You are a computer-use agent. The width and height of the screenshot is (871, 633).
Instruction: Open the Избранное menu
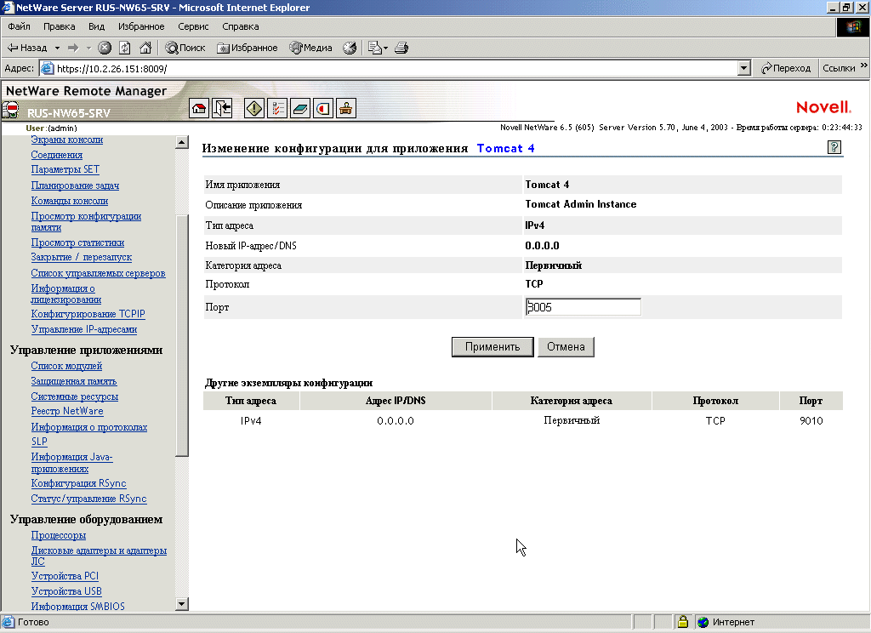click(141, 26)
